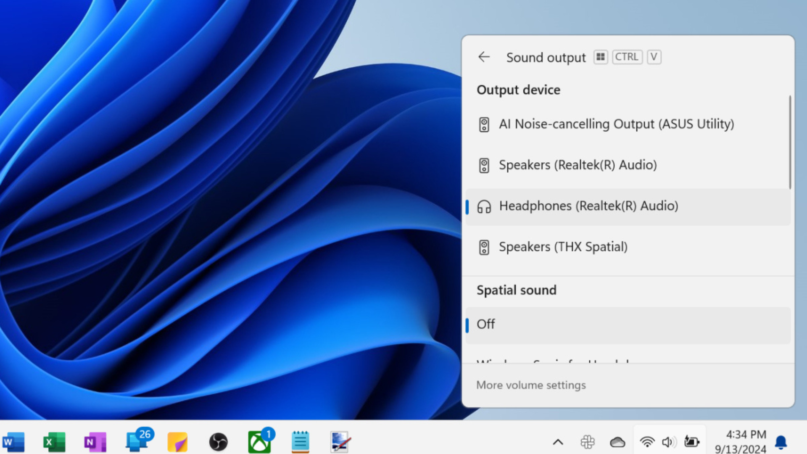
Task: Launch the Xbox app from the taskbar
Action: pos(259,441)
